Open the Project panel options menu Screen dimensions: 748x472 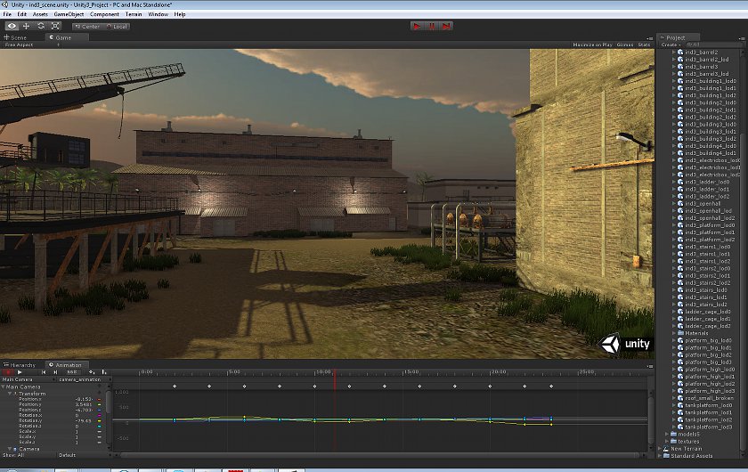[742, 38]
